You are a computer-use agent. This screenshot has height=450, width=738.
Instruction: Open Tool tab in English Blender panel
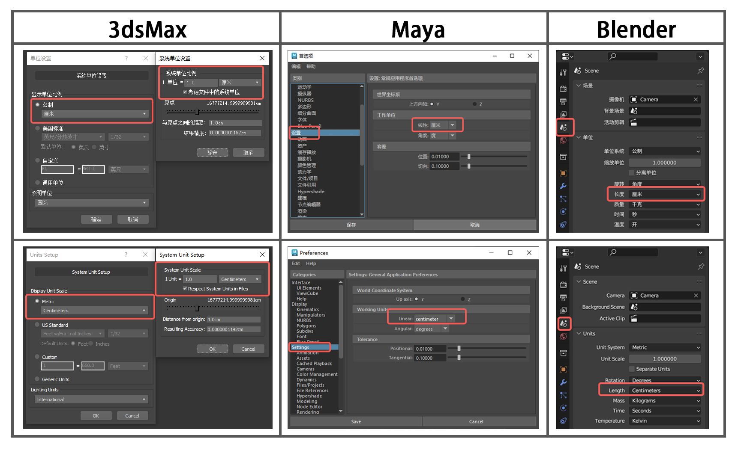coord(563,268)
